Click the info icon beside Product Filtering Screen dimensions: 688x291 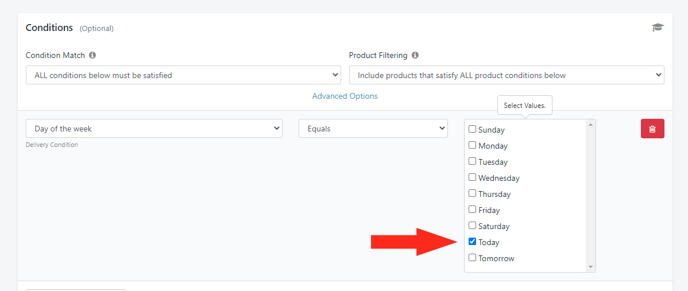(x=415, y=56)
